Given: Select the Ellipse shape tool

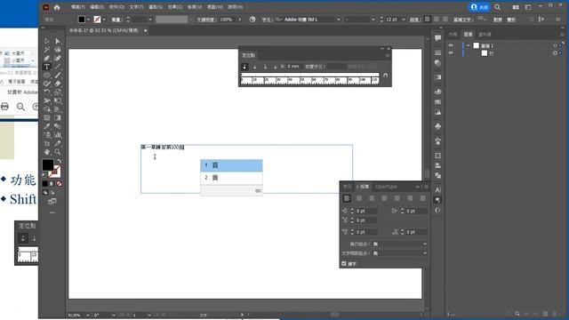Looking at the screenshot, I should 47,76.
